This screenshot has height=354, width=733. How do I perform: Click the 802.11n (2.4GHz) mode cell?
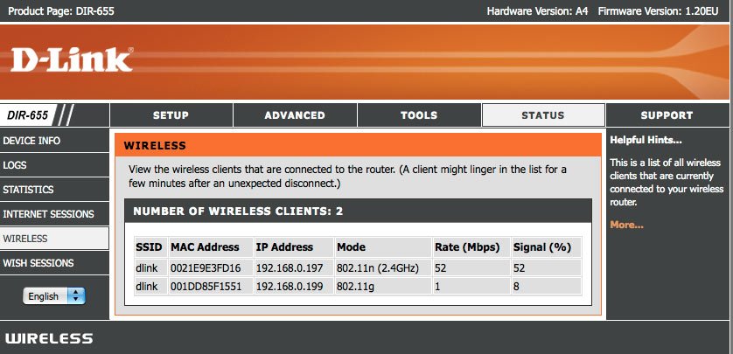(383, 268)
